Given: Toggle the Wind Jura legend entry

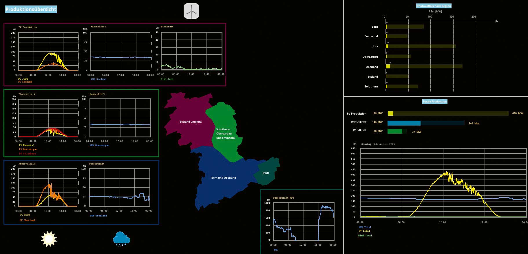Looking at the screenshot, I should coord(167,79).
